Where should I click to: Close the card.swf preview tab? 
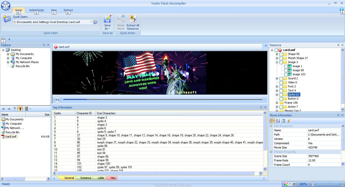tap(266, 46)
